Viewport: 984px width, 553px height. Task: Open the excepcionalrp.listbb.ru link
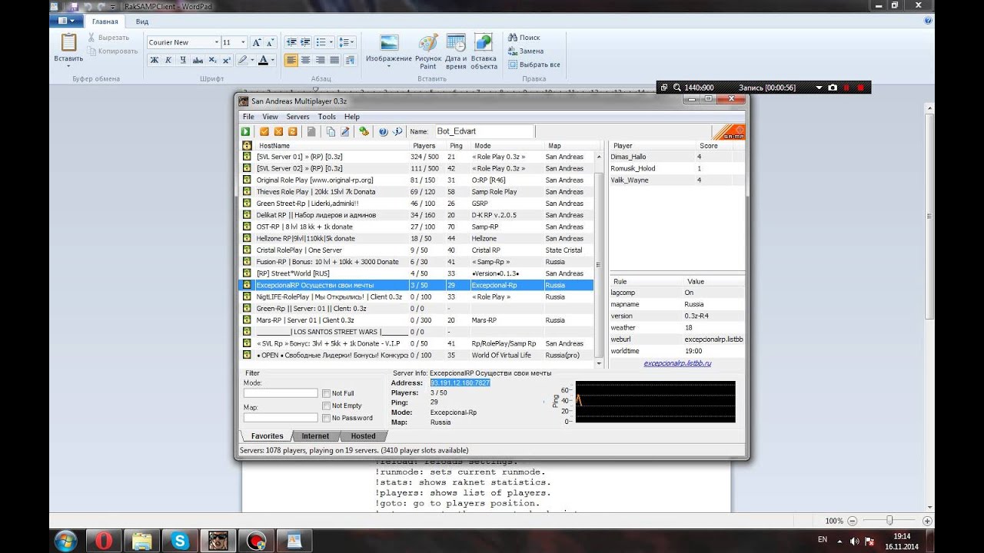[677, 363]
